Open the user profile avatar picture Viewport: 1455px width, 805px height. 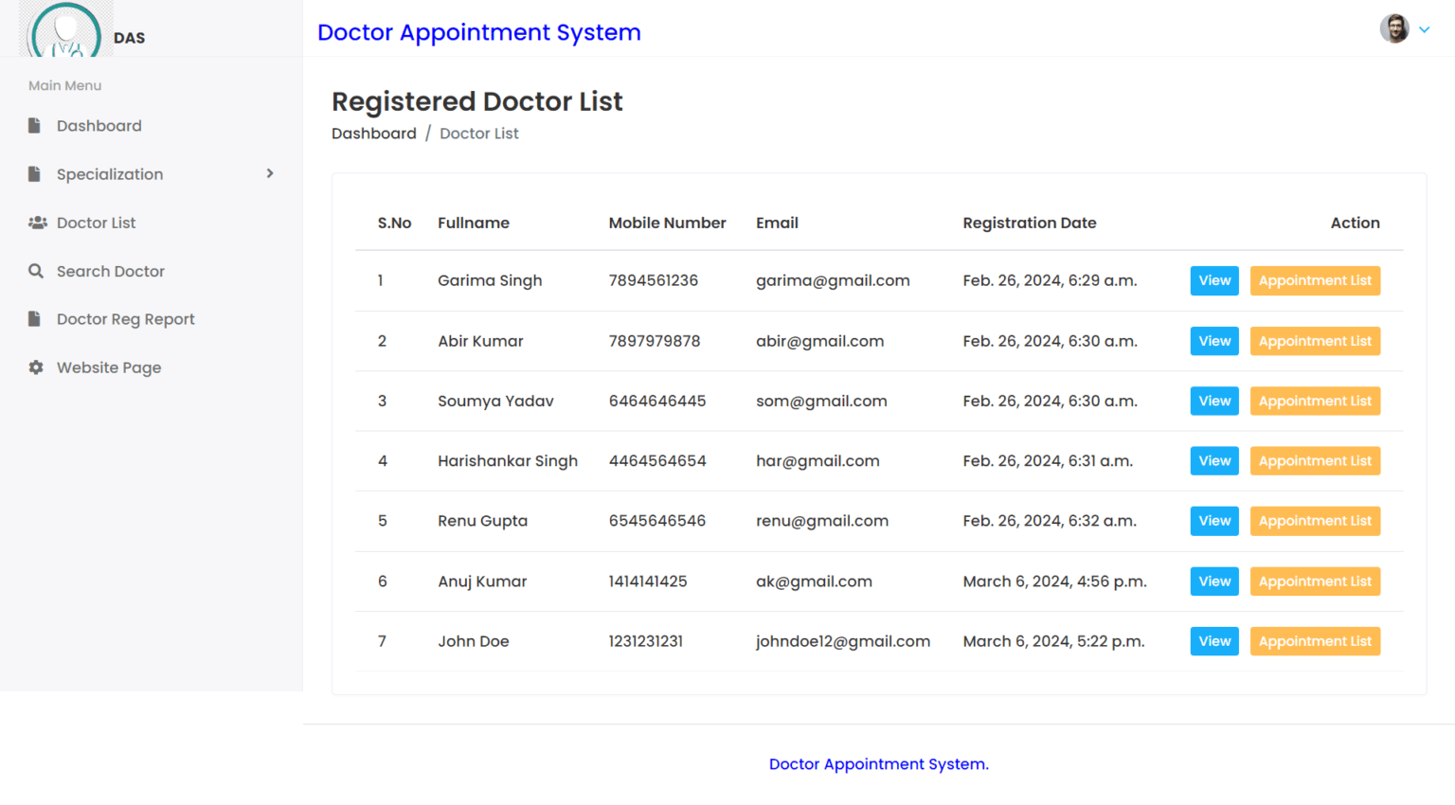point(1394,28)
